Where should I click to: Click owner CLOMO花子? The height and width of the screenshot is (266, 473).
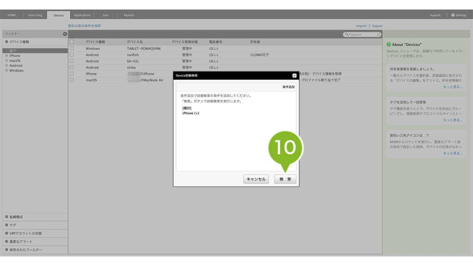tap(260, 55)
